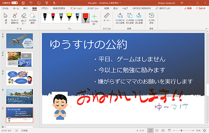Click the スライド 5/7 status indicator
The height and width of the screenshot is (133, 209).
6,131
